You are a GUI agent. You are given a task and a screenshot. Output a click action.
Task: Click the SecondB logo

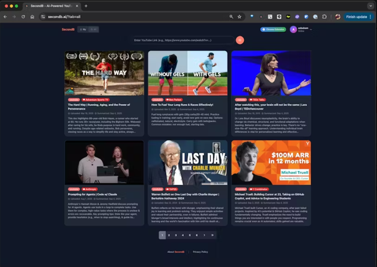68,29
